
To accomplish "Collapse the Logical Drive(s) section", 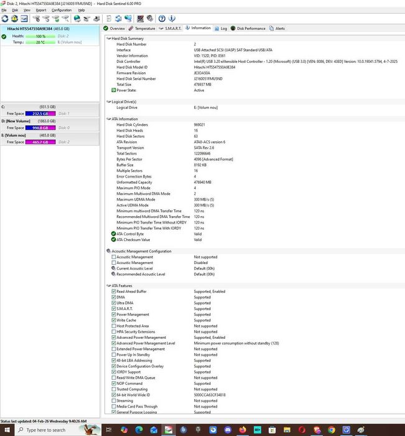I will point(109,102).
